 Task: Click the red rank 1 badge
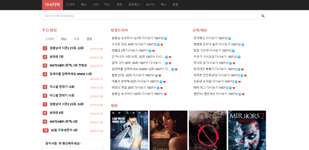(45, 48)
